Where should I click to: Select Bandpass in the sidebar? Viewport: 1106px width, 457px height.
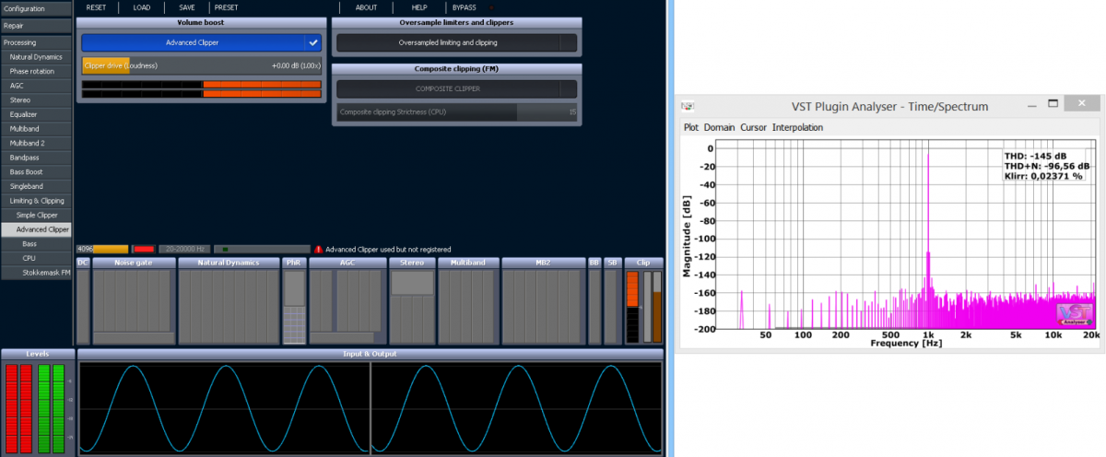pos(35,158)
